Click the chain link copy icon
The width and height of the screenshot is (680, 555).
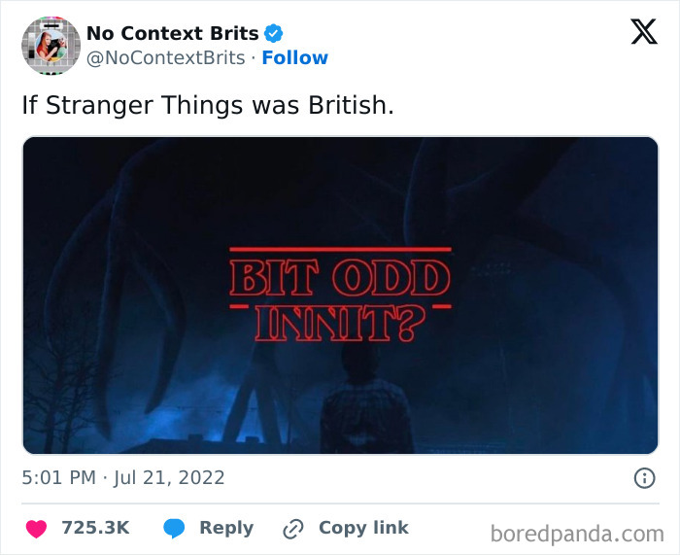pyautogui.click(x=292, y=529)
